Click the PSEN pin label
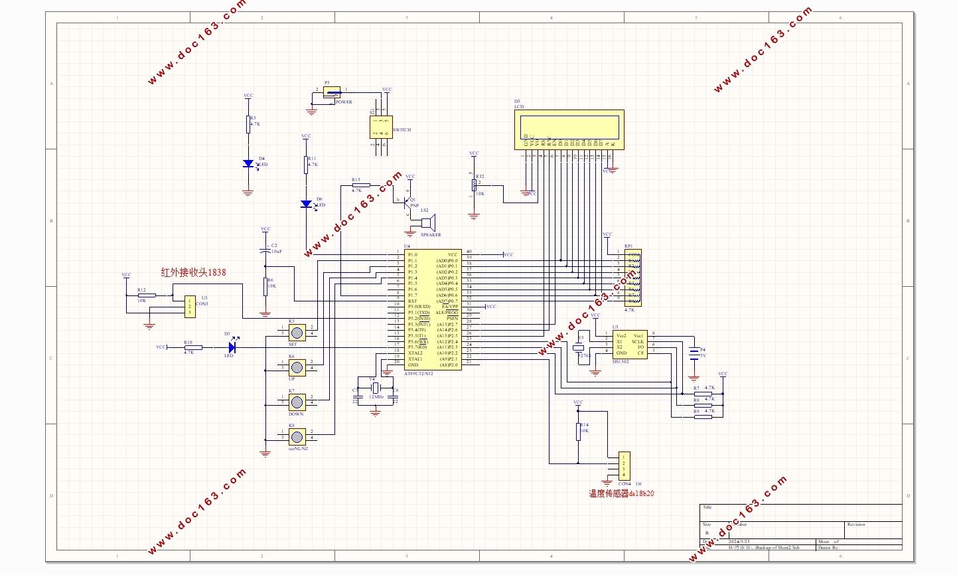 (x=452, y=318)
